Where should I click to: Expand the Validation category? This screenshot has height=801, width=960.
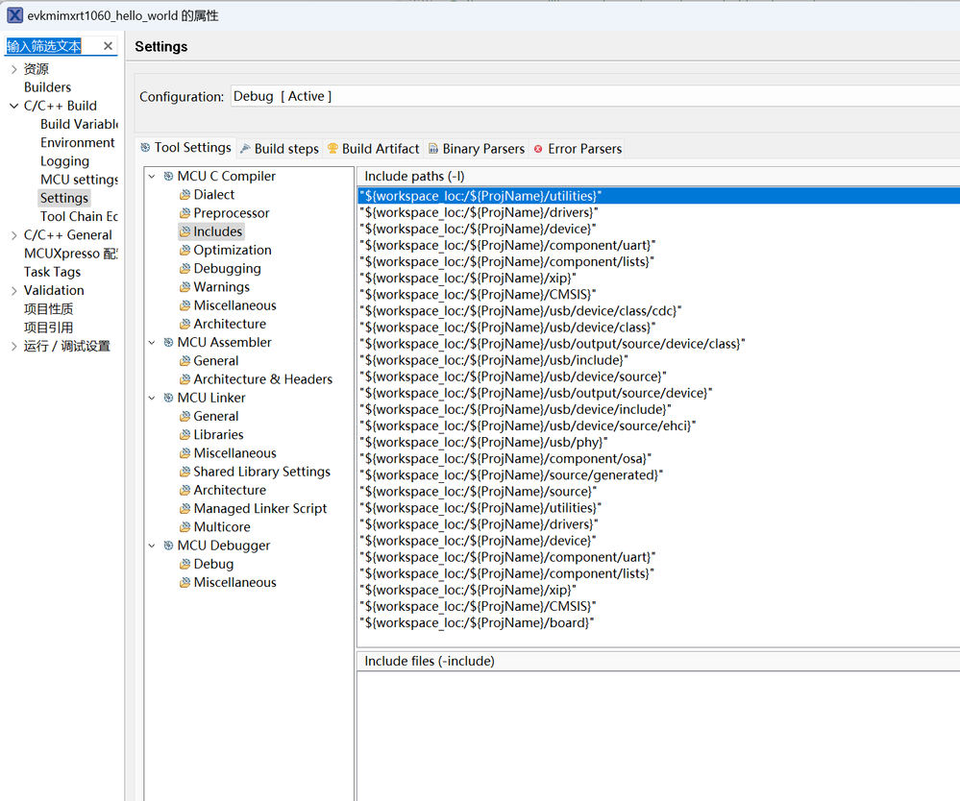tap(13, 291)
